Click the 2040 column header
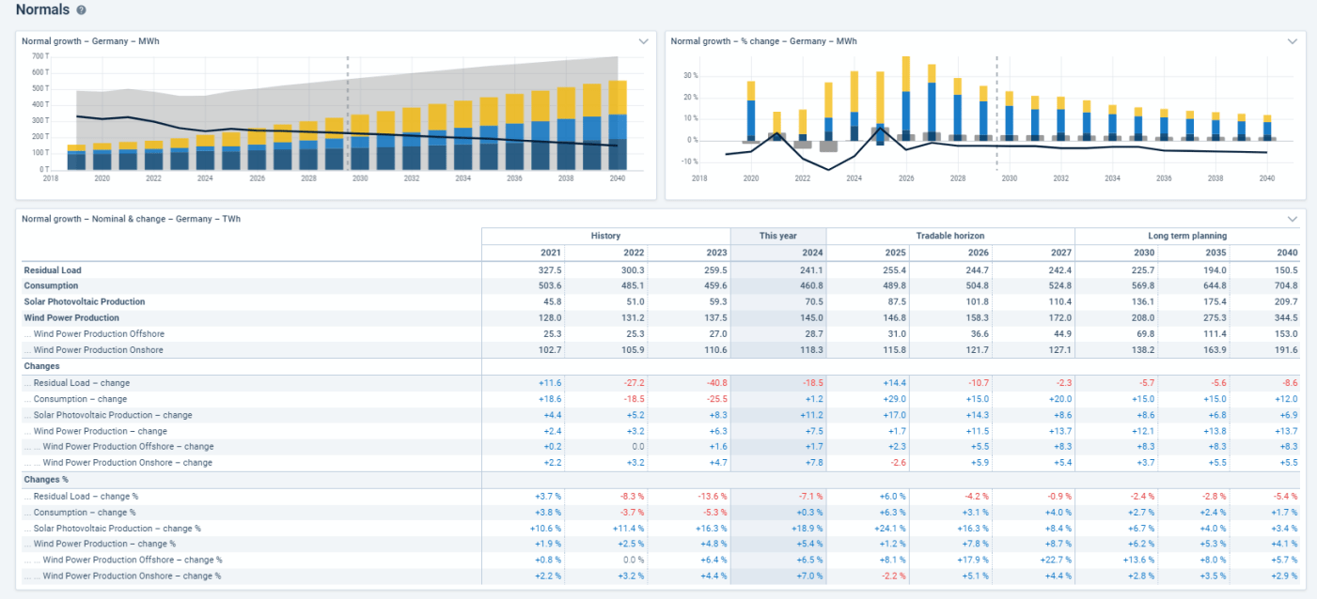 tap(1287, 253)
